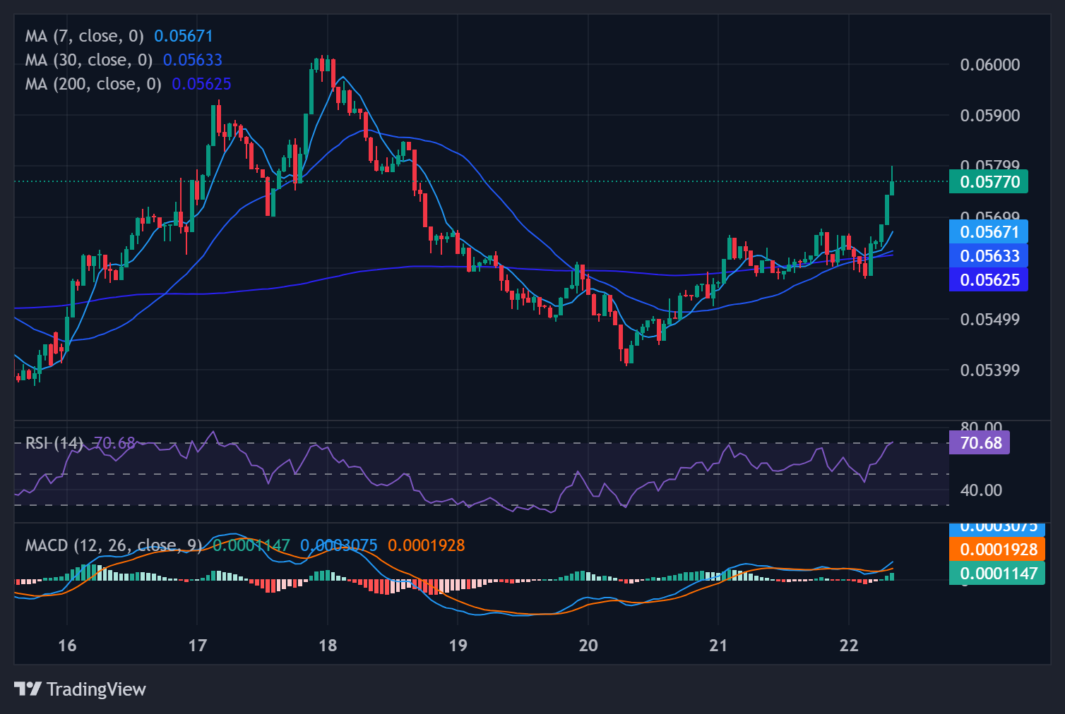
Task: Click the green 0.0001147 MACD histogram tag
Action: (998, 574)
